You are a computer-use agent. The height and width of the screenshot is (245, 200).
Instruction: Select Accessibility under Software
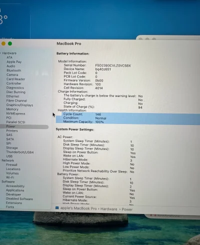(x=15, y=186)
